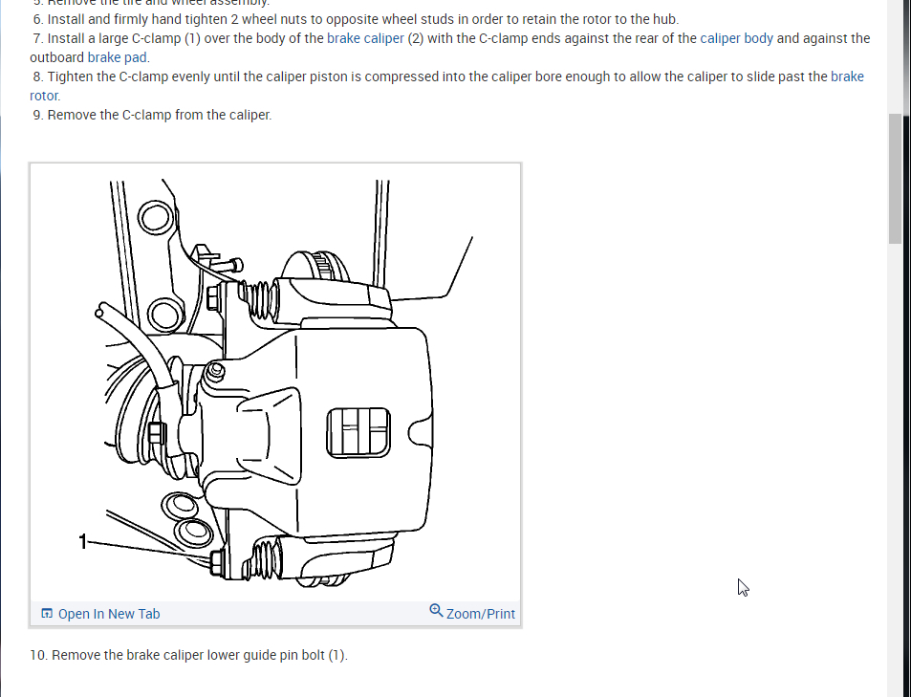Open the 'brake pad' link

(117, 57)
